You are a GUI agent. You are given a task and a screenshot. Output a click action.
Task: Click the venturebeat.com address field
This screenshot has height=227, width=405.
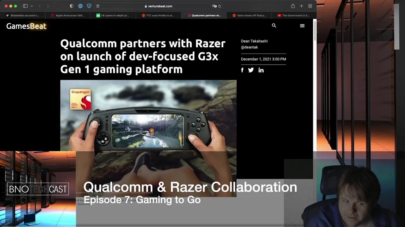pos(158,6)
